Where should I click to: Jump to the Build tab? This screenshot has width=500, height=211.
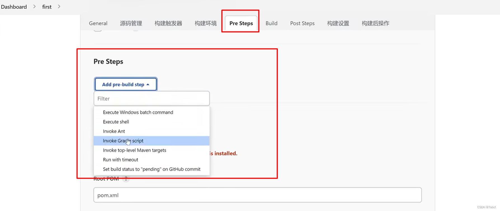click(272, 23)
